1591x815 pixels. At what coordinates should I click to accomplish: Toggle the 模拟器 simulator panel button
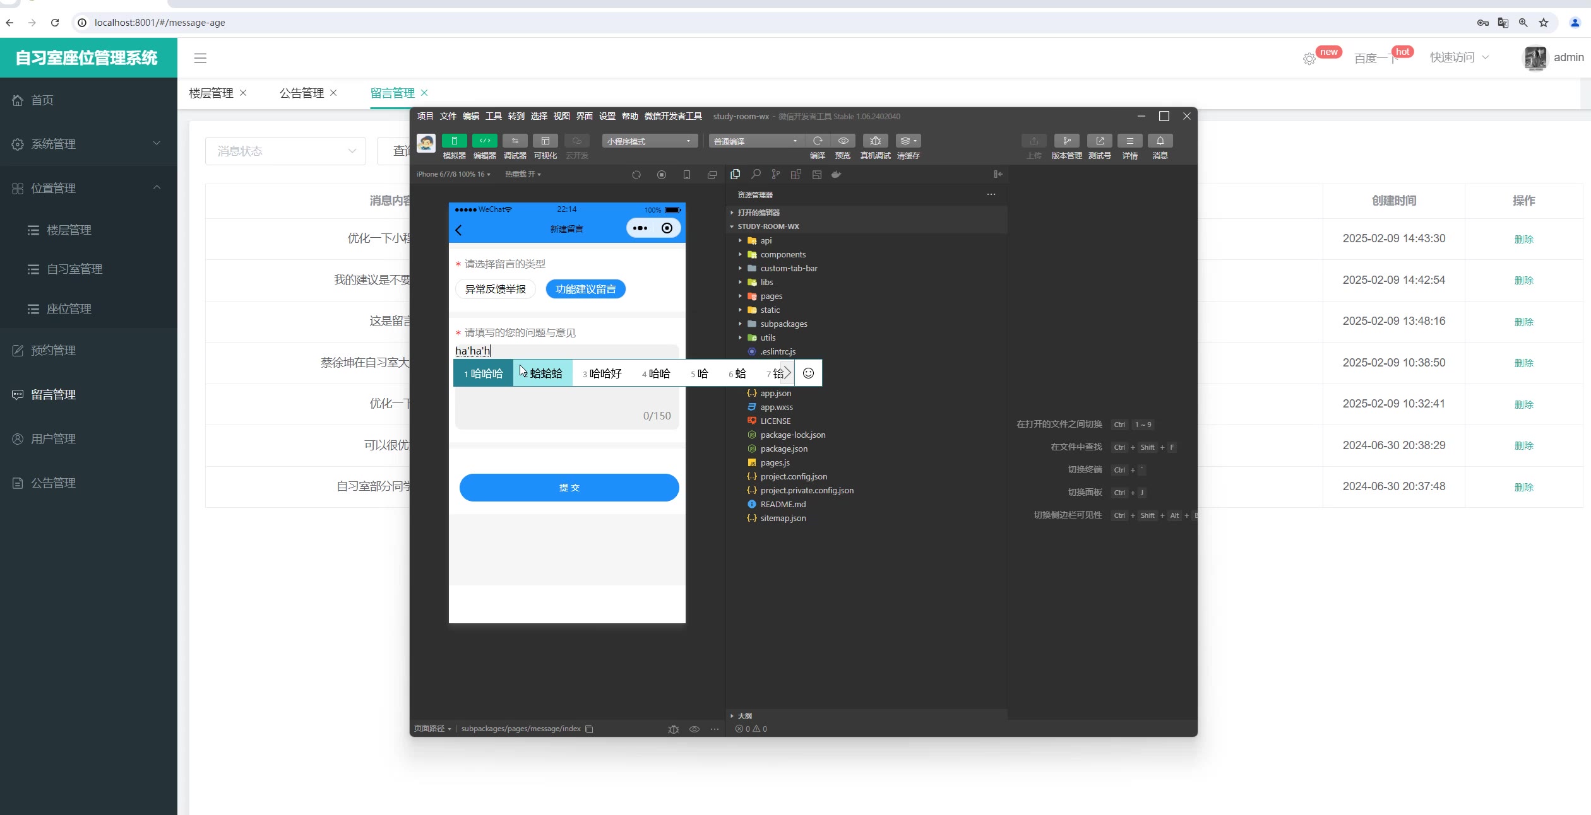tap(454, 141)
